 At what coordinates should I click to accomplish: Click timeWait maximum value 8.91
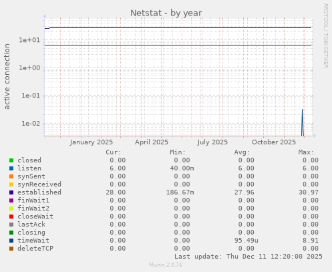point(311,241)
